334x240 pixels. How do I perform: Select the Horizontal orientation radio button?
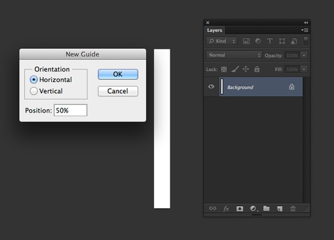[x=34, y=80]
